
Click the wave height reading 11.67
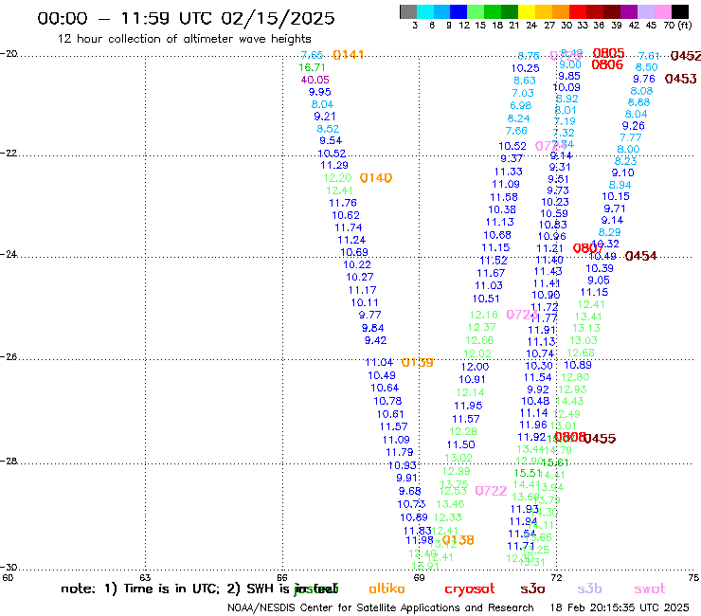[491, 273]
